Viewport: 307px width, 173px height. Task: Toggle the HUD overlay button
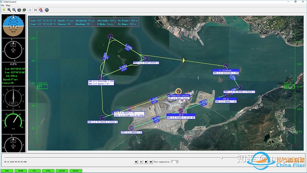click(x=35, y=10)
